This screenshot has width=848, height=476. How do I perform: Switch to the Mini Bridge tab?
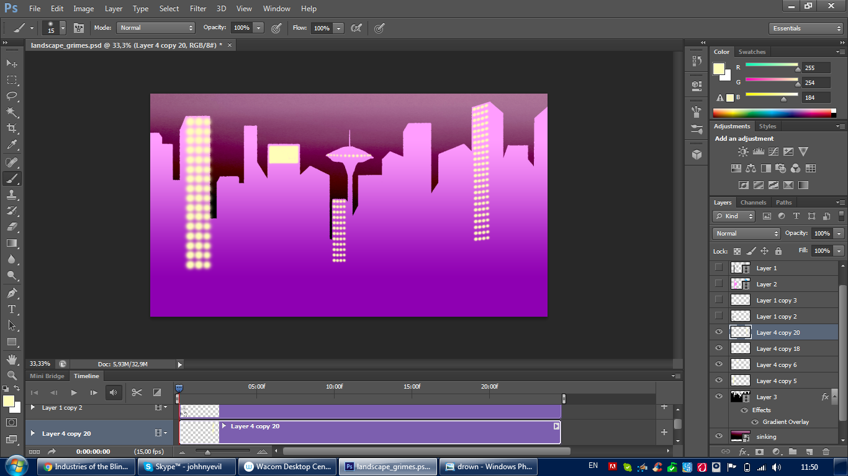coord(47,376)
